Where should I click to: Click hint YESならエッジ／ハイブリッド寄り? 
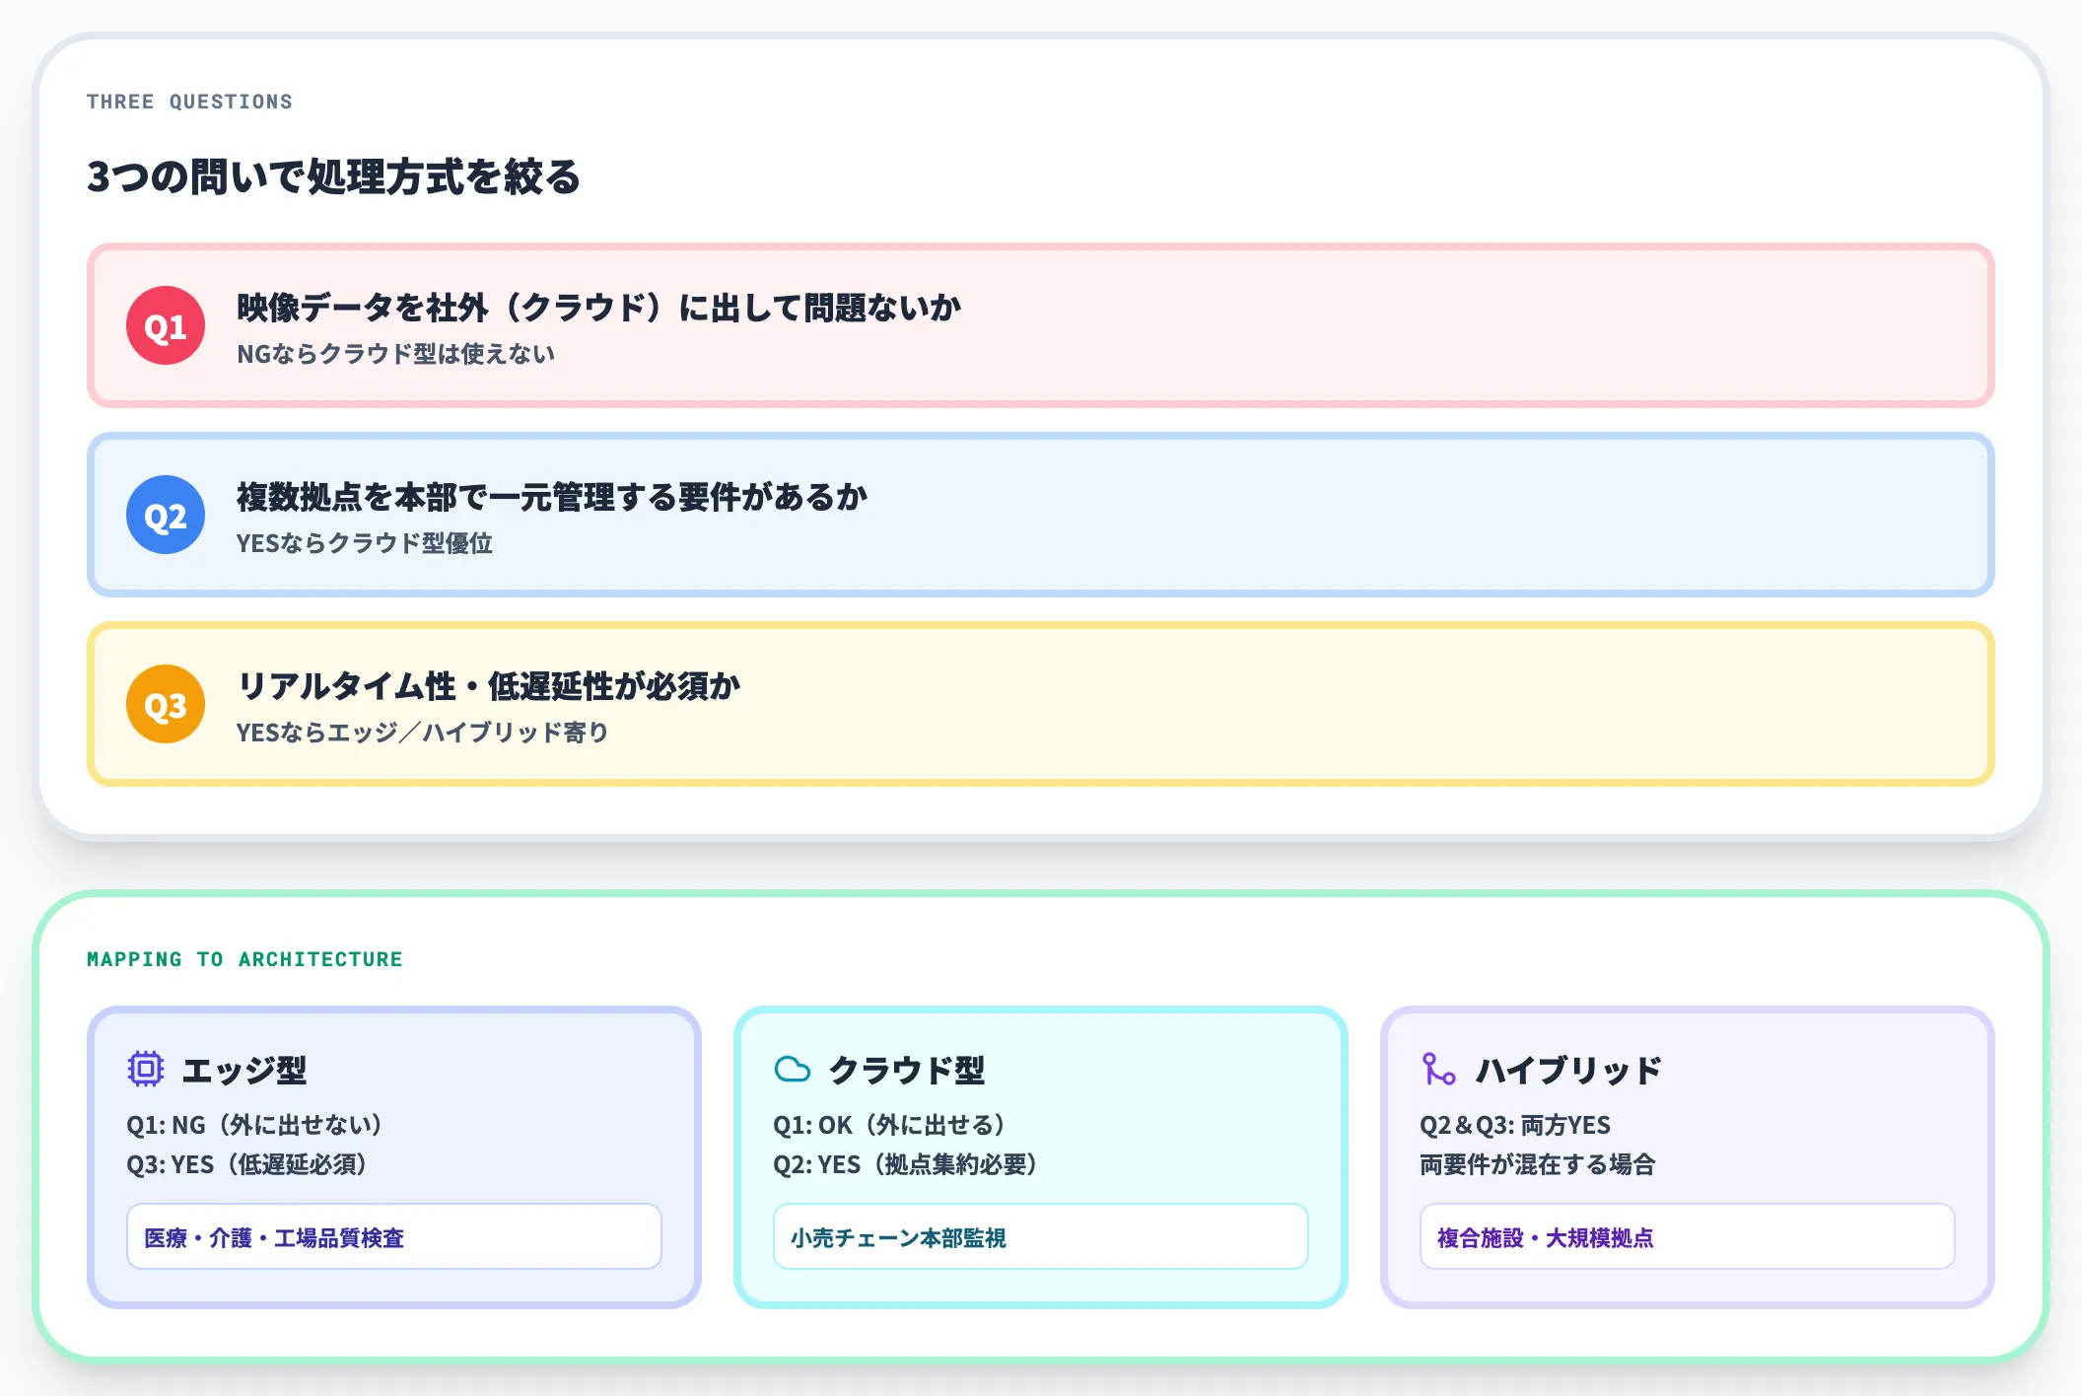423,732
